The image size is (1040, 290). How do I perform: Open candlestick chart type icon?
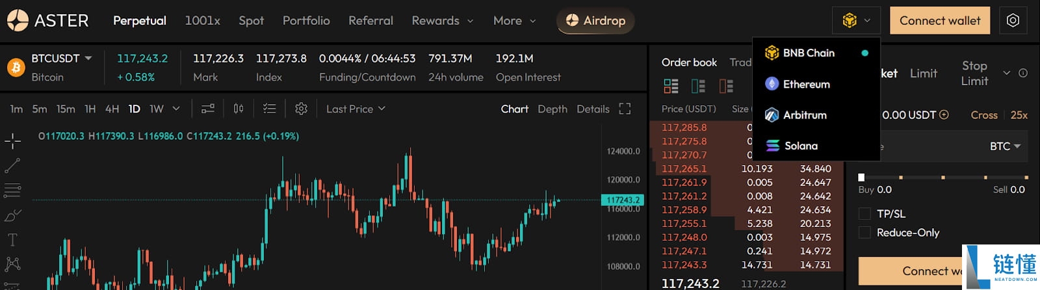click(239, 109)
